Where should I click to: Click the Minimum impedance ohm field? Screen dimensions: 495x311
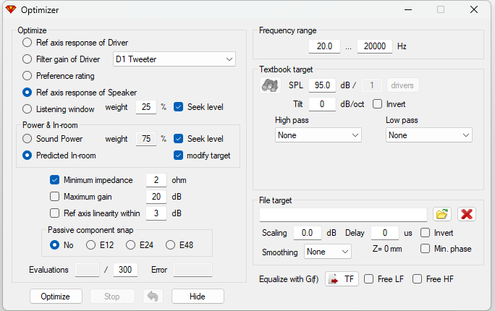point(156,180)
